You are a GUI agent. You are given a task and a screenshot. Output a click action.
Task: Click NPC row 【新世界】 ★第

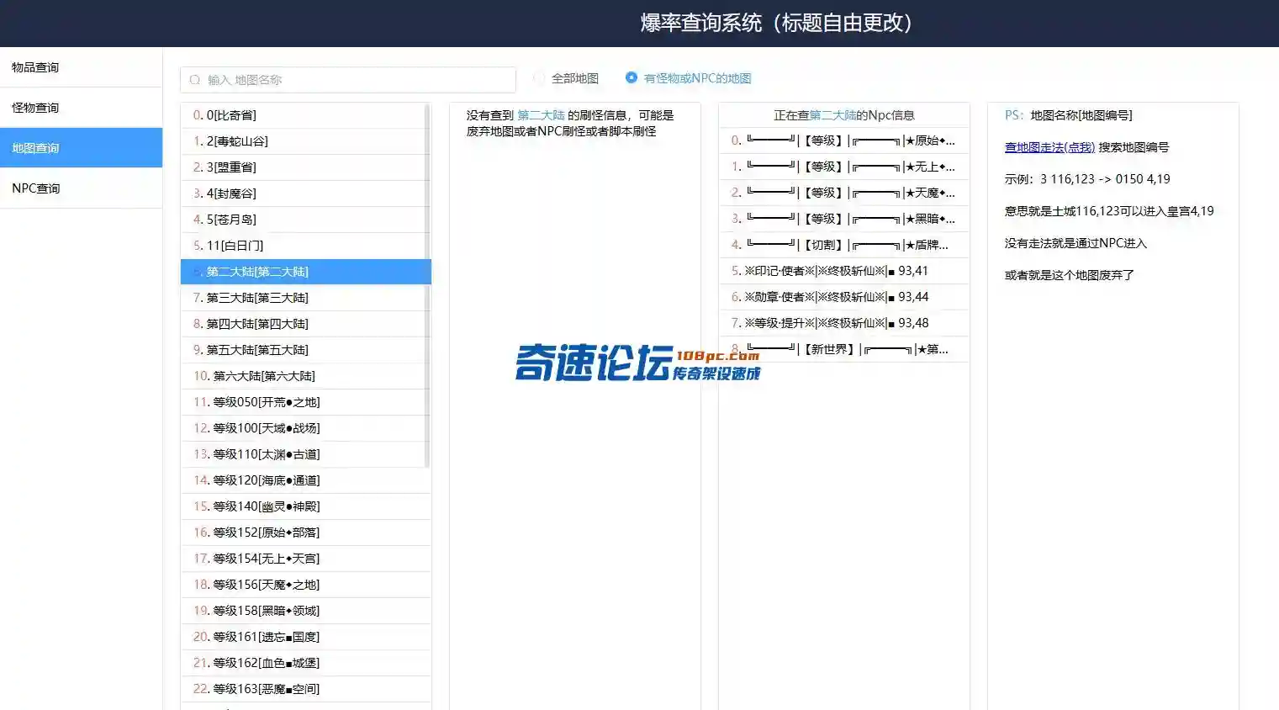844,349
